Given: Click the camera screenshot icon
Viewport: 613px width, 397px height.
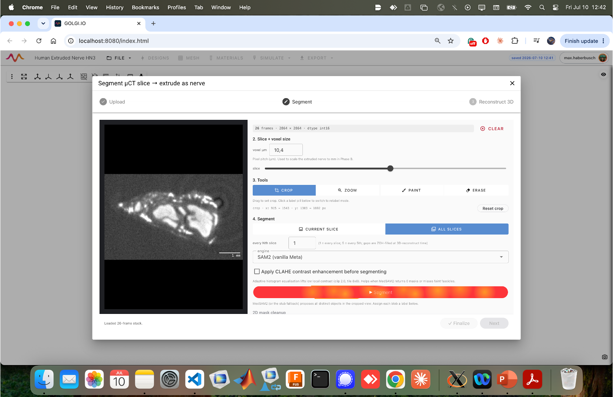Looking at the screenshot, I should 605,357.
